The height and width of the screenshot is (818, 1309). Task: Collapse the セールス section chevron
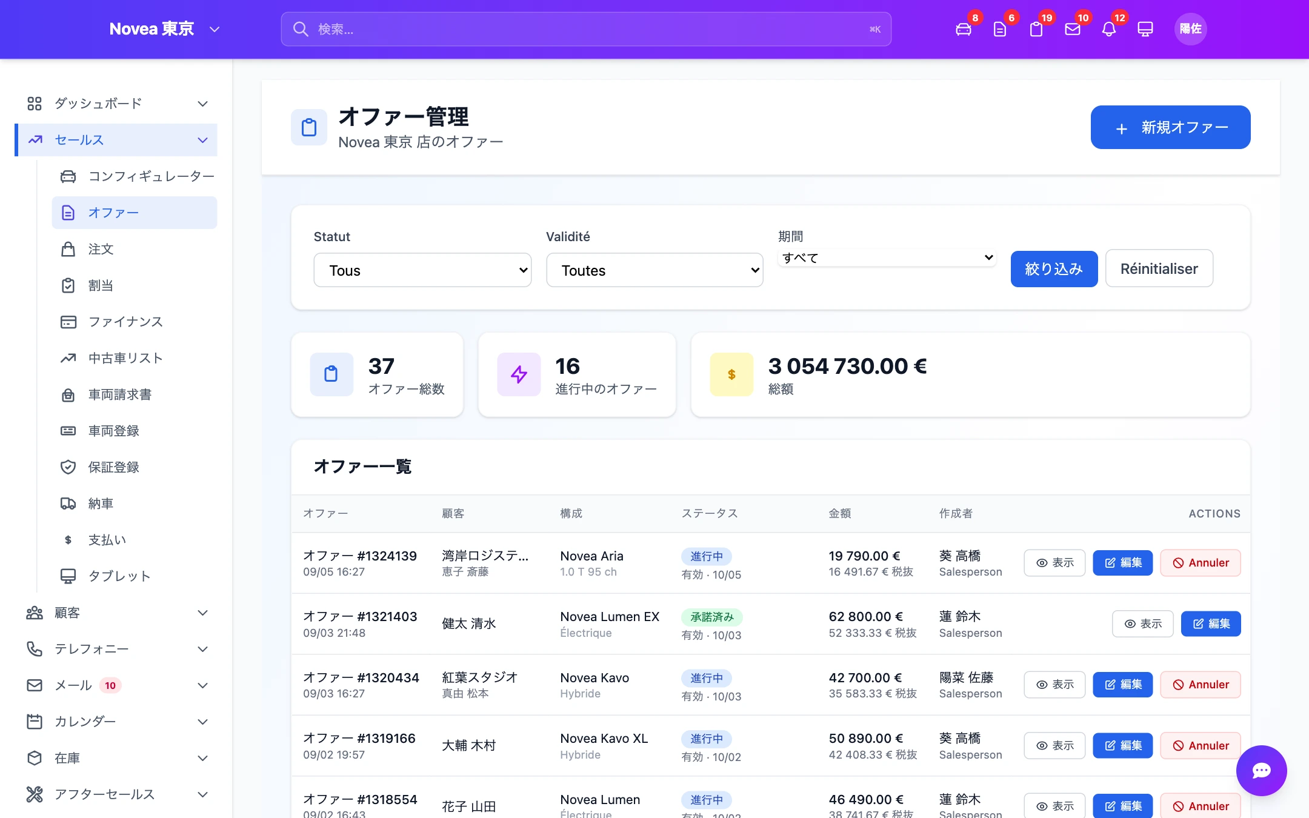(203, 140)
